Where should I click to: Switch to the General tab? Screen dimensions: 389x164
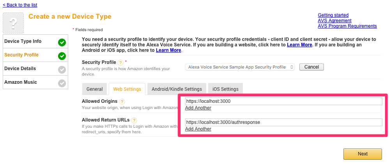coord(94,89)
